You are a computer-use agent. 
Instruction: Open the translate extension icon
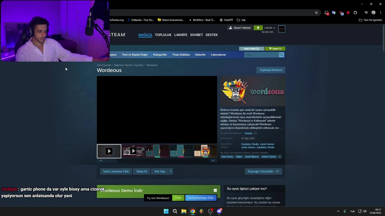334,13
